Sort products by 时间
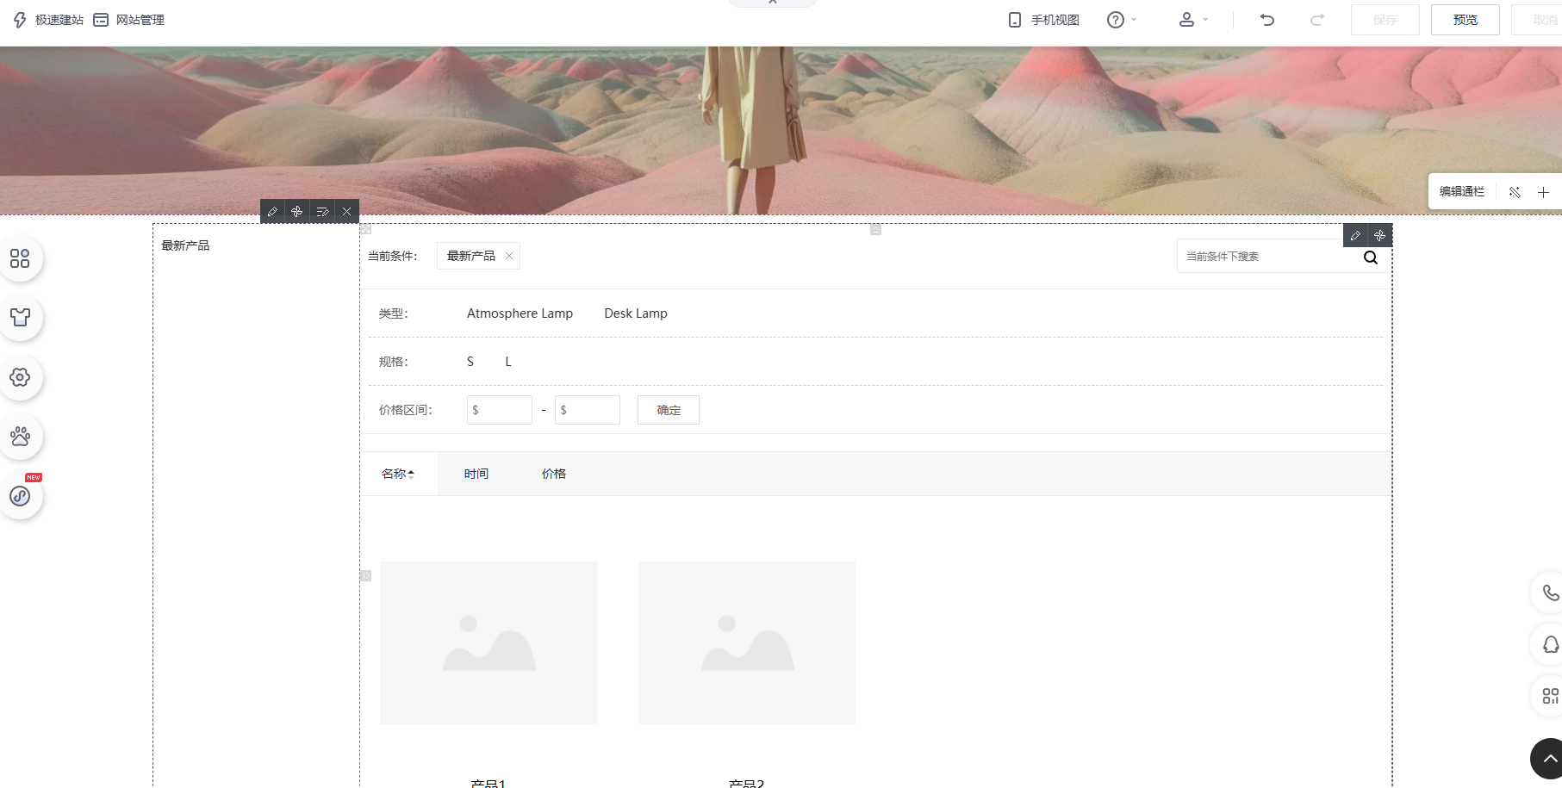 point(476,474)
